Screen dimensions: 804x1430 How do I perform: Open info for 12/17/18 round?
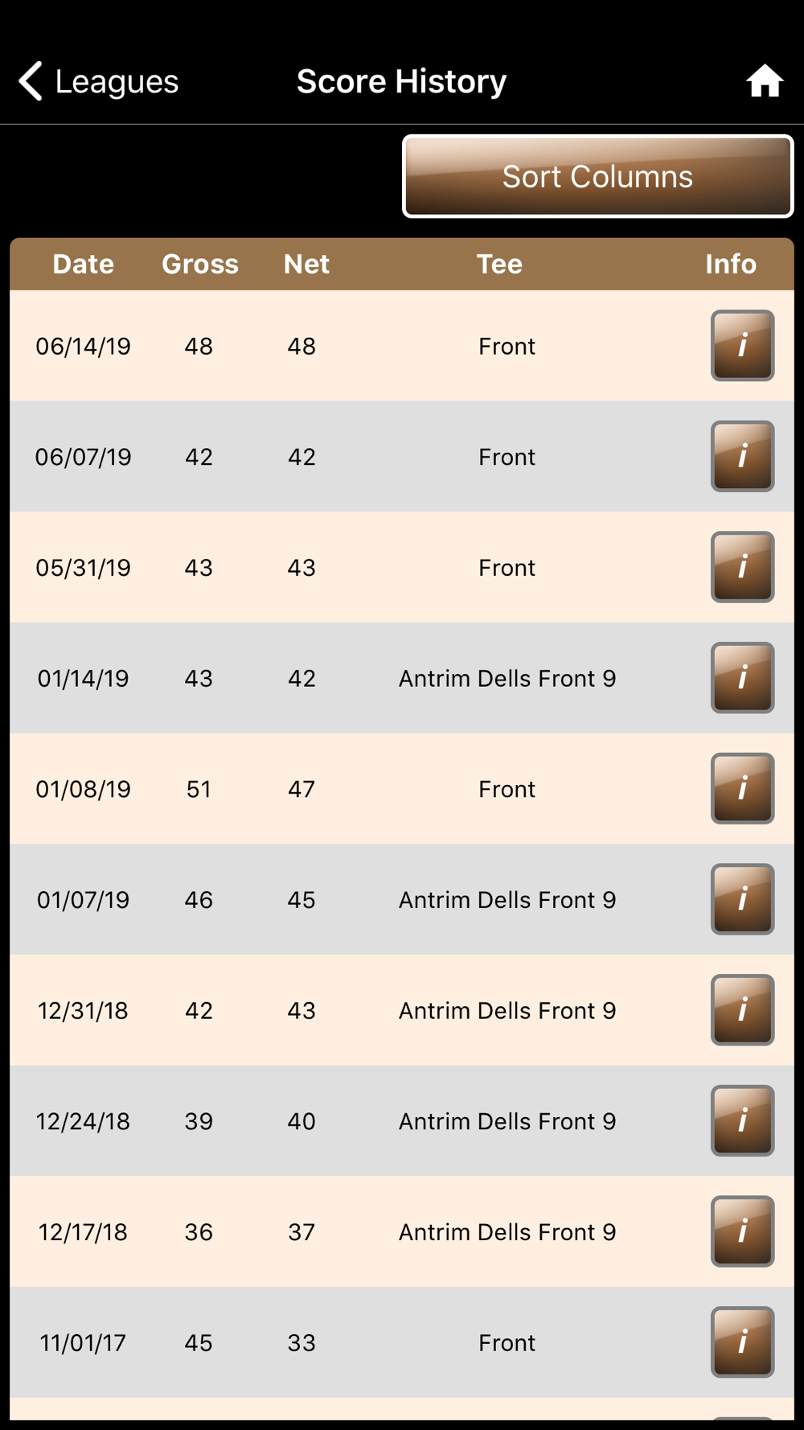(742, 1231)
